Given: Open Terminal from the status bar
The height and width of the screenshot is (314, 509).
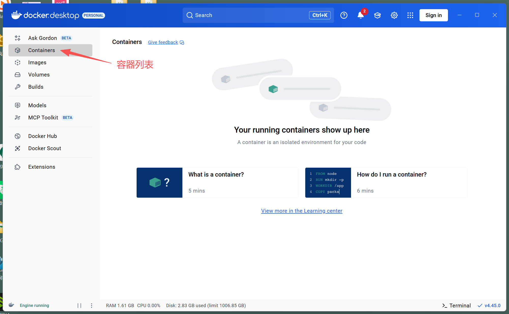Looking at the screenshot, I should pos(457,305).
